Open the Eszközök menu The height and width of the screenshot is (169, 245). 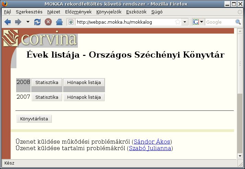[136, 12]
